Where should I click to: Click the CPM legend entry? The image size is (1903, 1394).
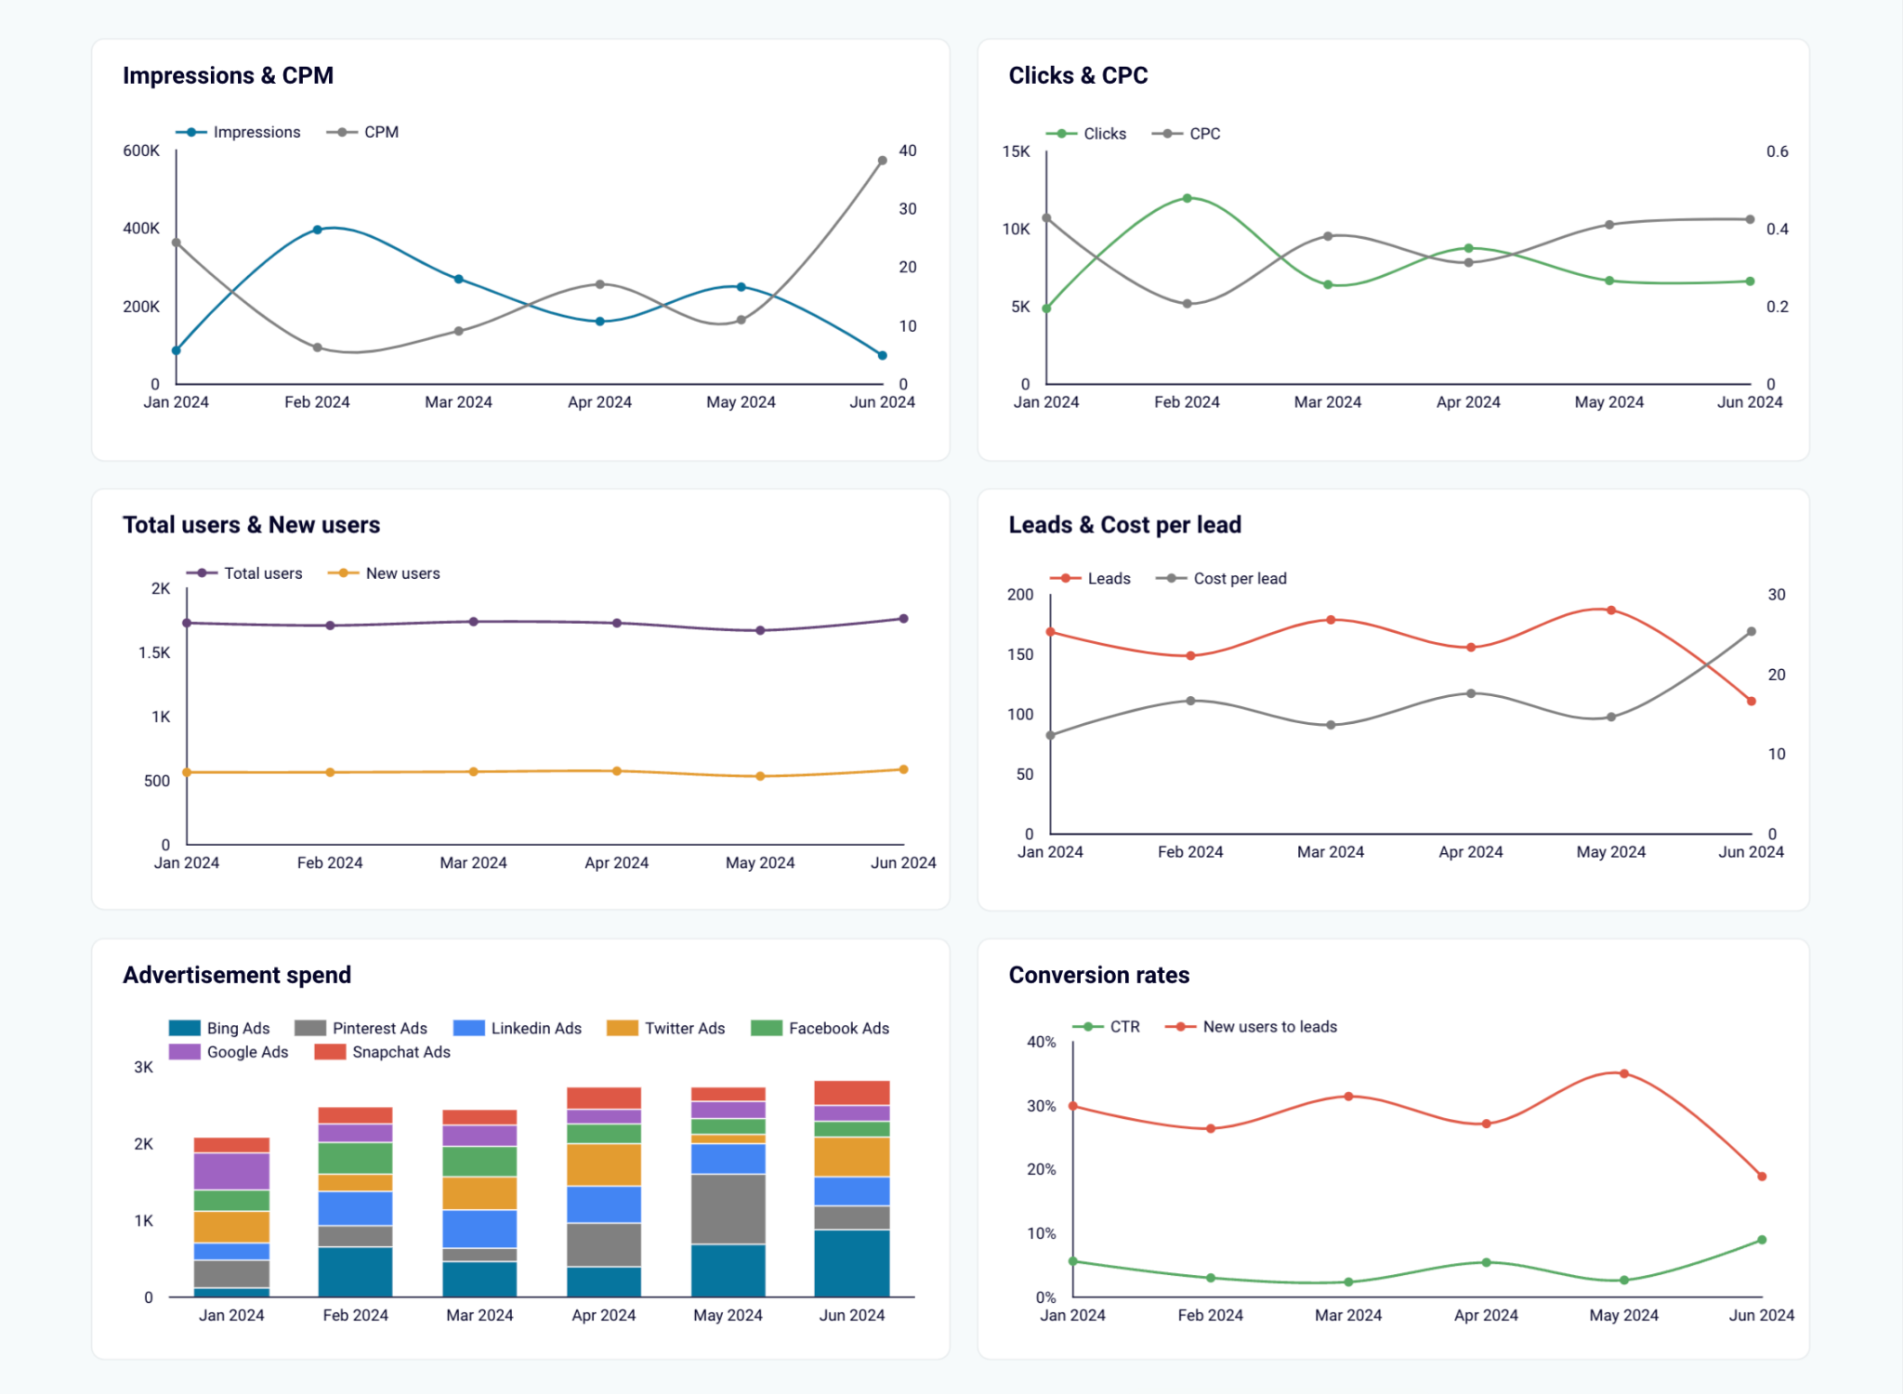[380, 132]
